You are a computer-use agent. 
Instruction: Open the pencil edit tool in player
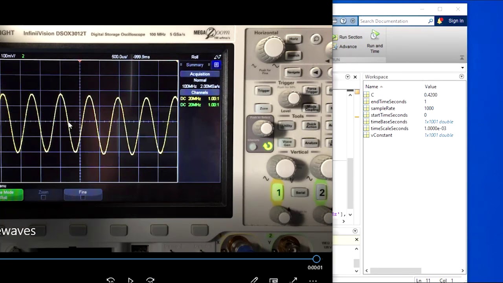254,280
